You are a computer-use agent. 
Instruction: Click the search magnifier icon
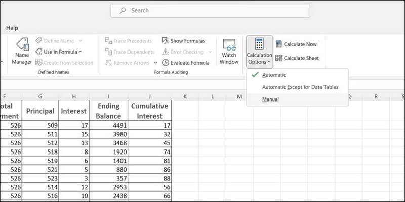[122, 10]
